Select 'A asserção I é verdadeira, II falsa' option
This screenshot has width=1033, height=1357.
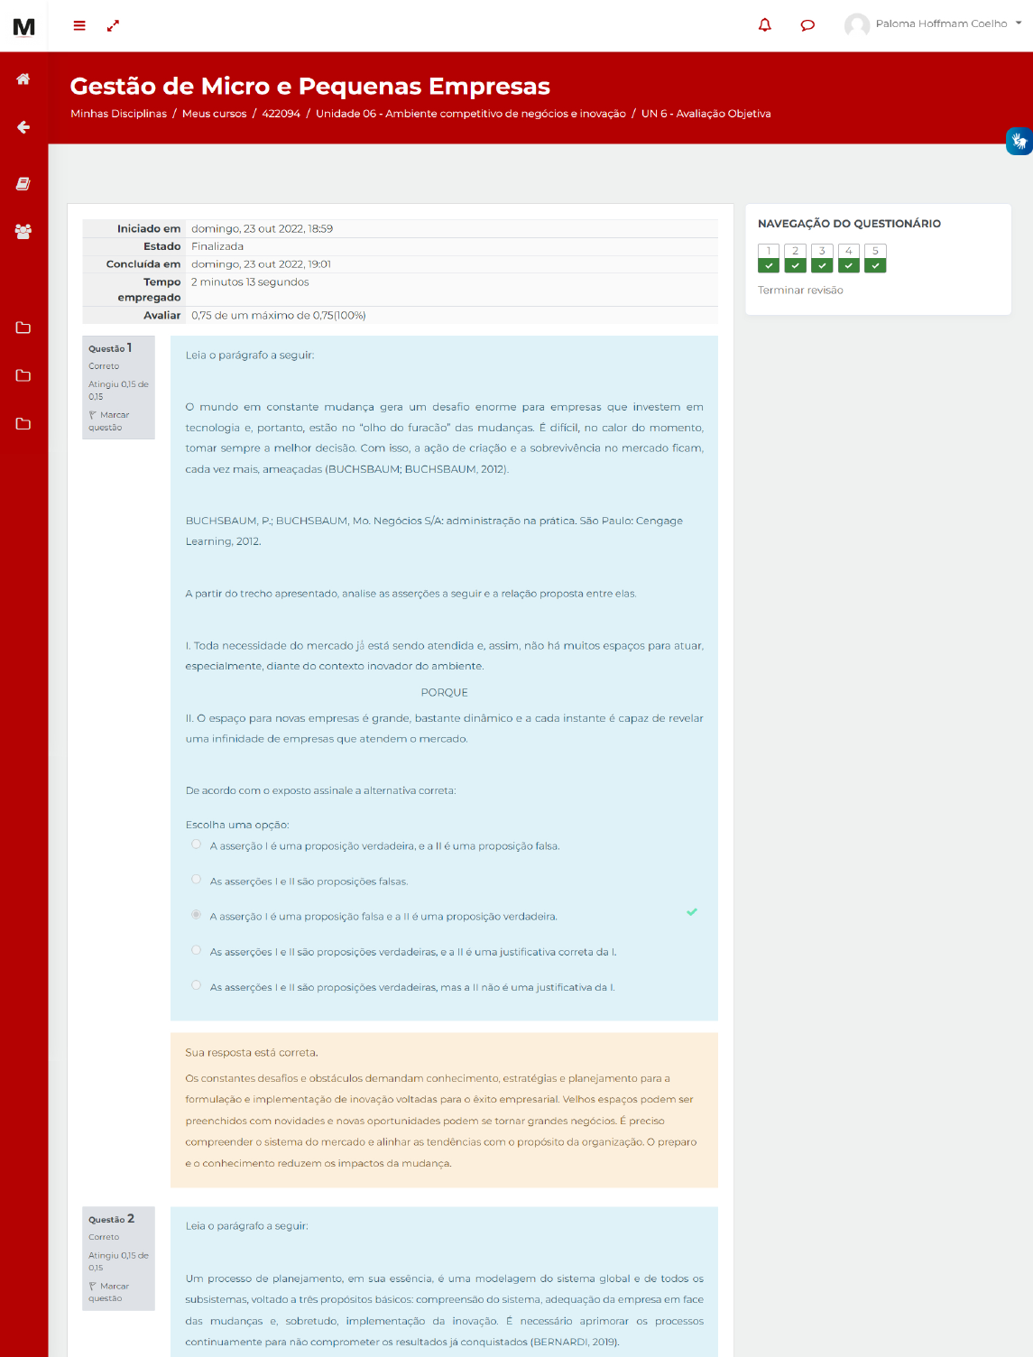click(196, 845)
